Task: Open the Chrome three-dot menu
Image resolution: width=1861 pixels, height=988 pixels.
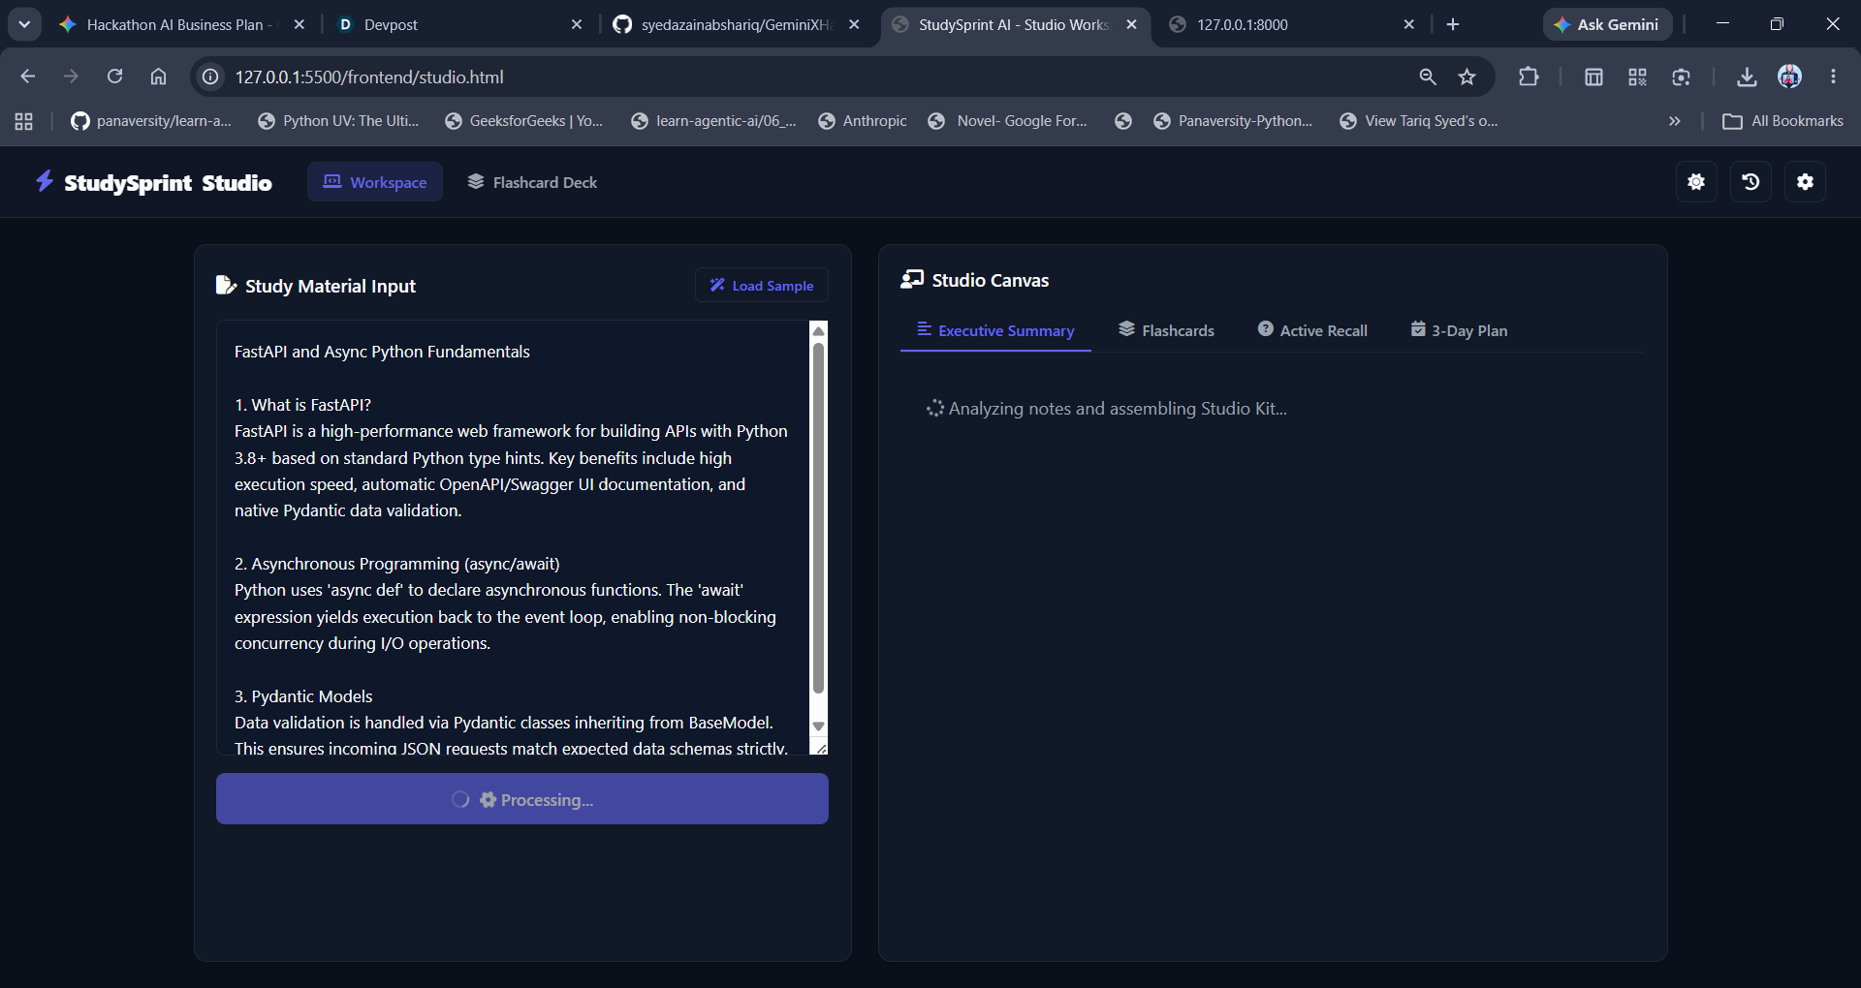Action: click(1833, 77)
